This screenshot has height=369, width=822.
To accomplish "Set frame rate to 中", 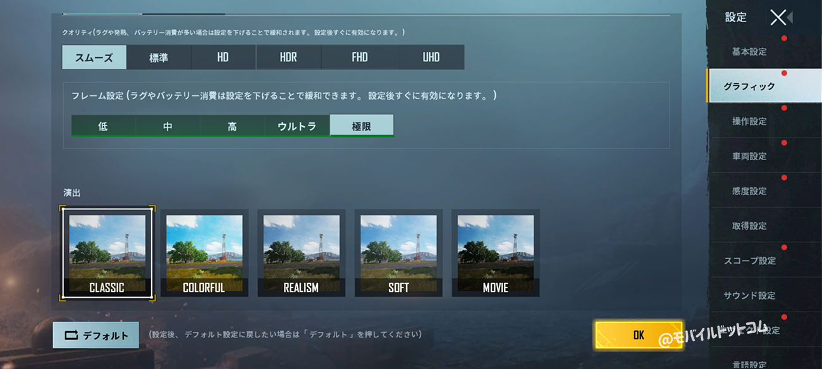I will tap(168, 126).
